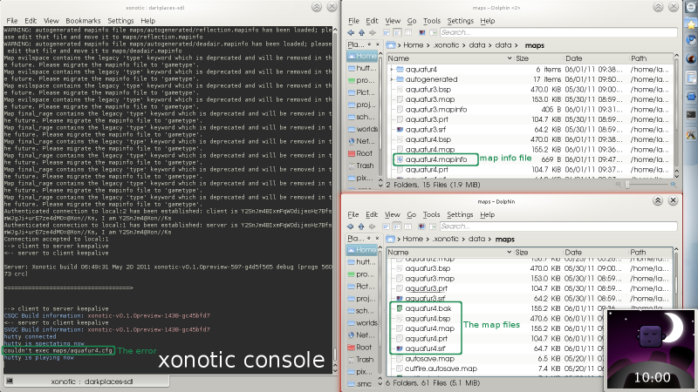
Task: Click .xonotic breadcrumb in Dolphin <2> window
Action: click(x=446, y=45)
